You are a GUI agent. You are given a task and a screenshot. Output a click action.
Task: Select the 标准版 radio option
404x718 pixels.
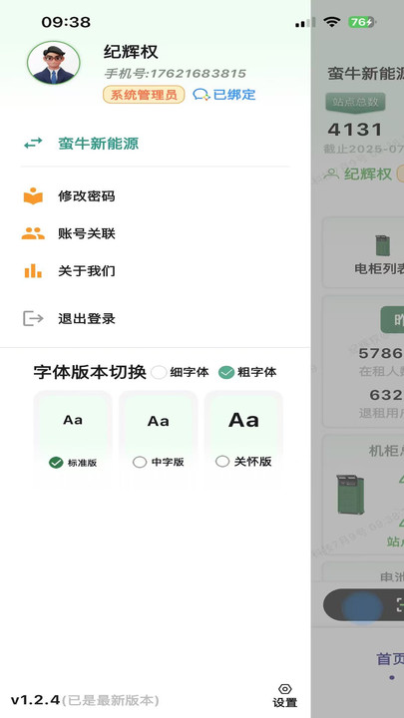pos(56,463)
